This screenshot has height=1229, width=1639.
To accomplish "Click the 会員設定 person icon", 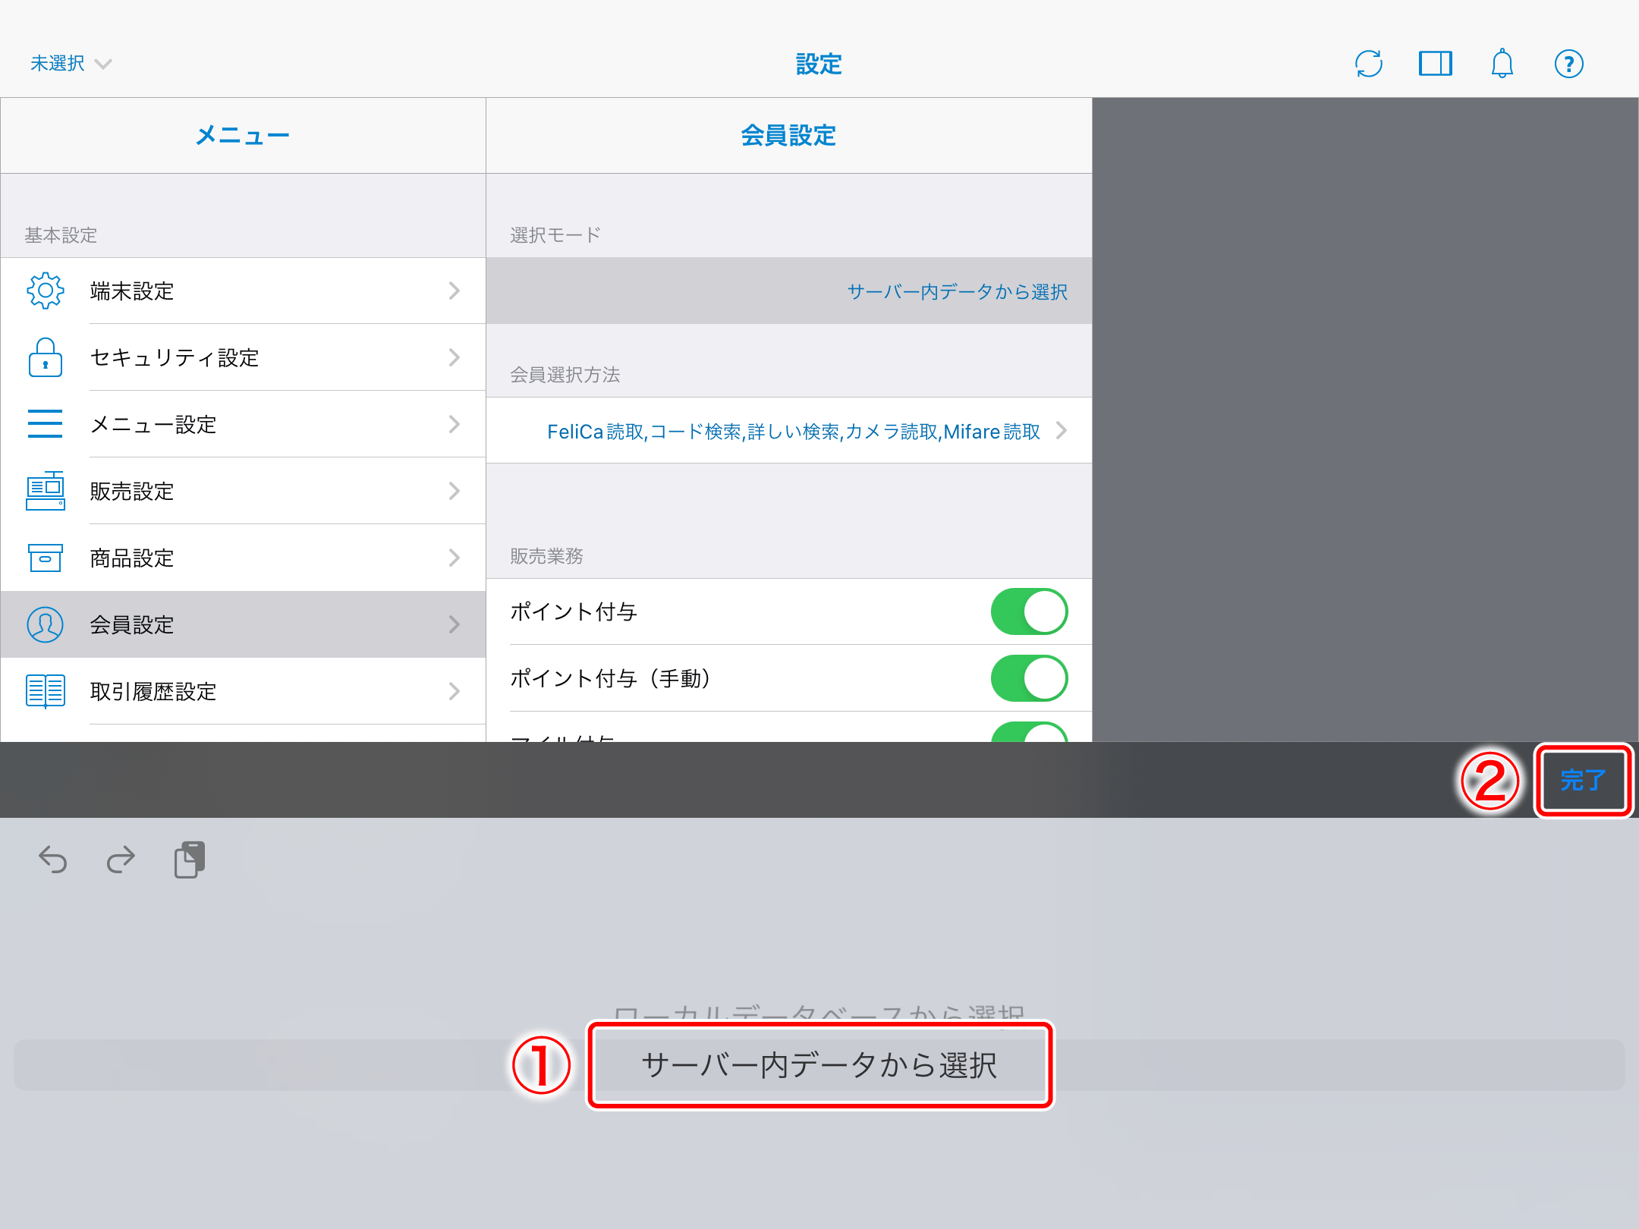I will pos(46,624).
